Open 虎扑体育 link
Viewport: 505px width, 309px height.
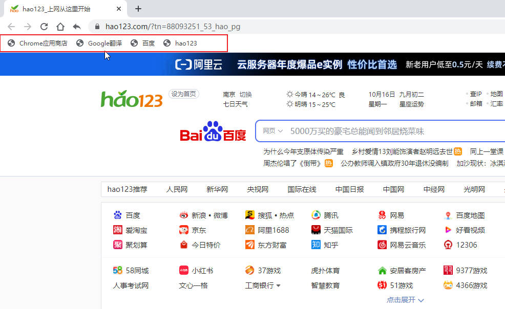[x=325, y=271]
